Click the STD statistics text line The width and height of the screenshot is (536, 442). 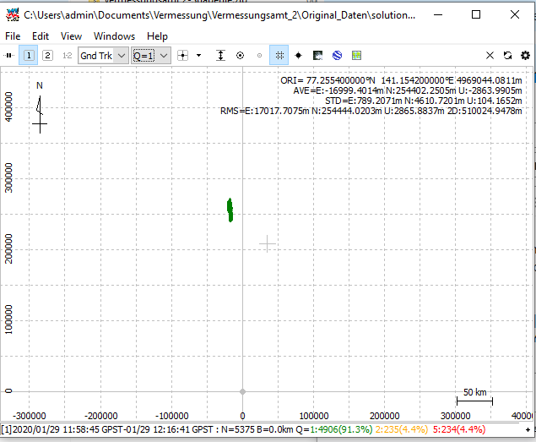coord(424,101)
